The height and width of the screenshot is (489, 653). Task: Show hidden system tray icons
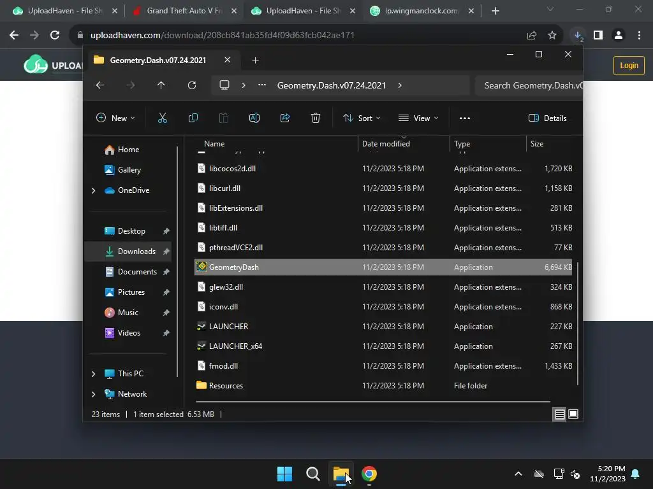point(518,474)
